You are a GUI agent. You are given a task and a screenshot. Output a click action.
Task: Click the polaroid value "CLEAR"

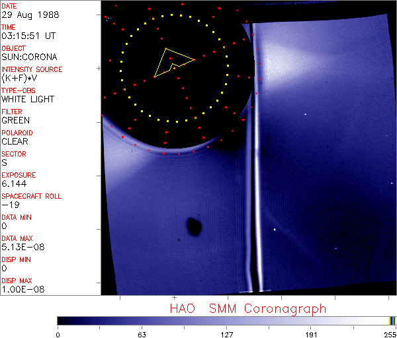(x=15, y=141)
